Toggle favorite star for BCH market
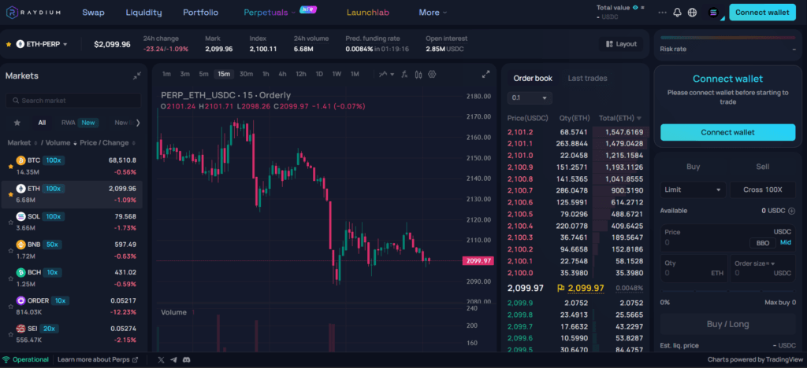This screenshot has width=807, height=368. click(x=10, y=278)
